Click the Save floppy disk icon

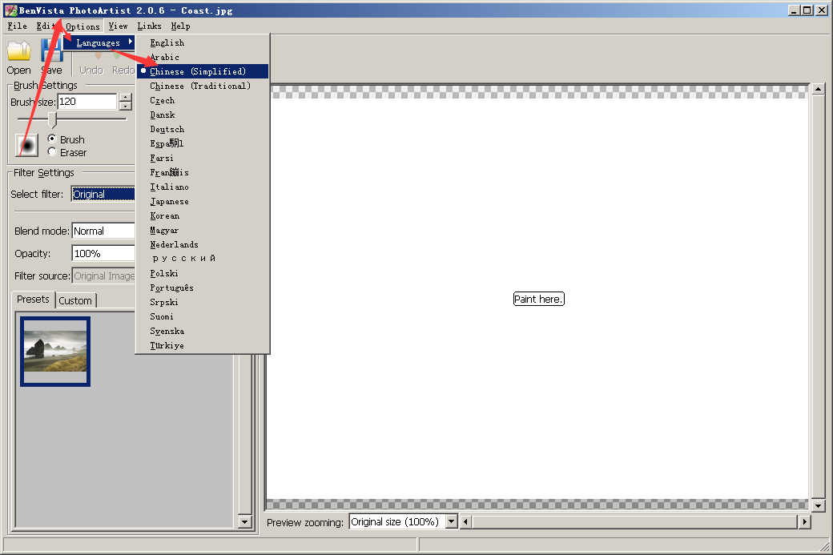coord(51,51)
